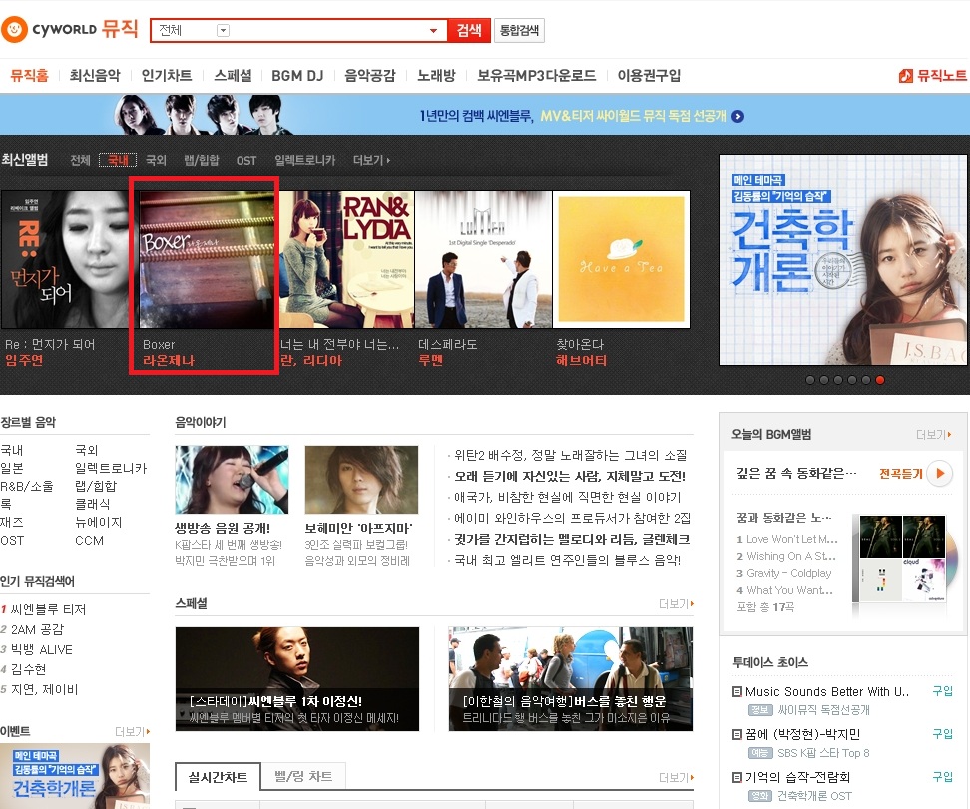This screenshot has width=970, height=809.
Task: Click the track icon beside Music Sounds Better With U
Action: coord(737,691)
